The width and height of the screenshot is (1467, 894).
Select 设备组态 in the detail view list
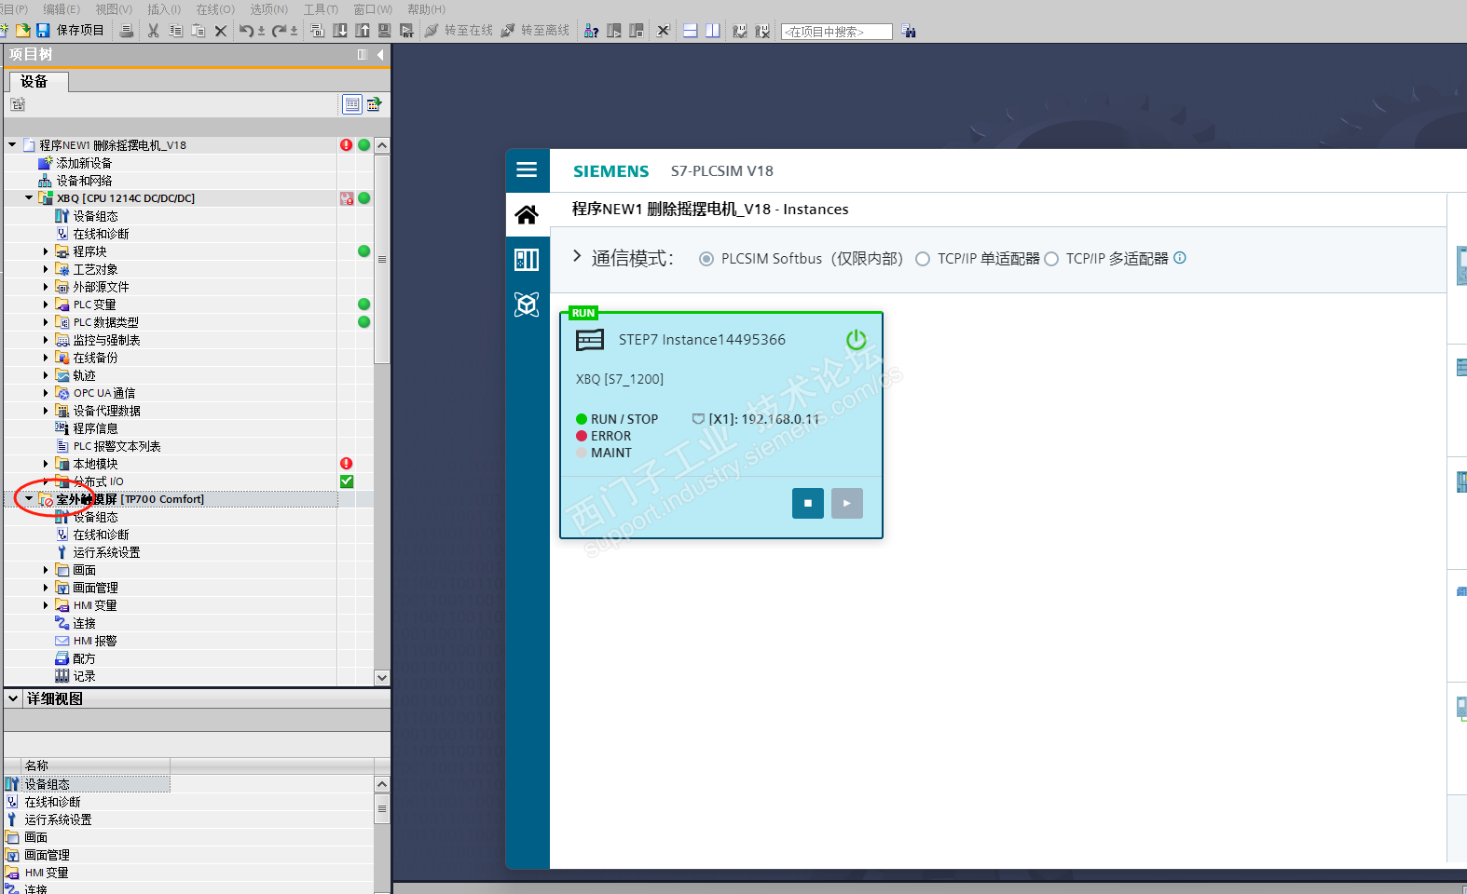(x=47, y=784)
